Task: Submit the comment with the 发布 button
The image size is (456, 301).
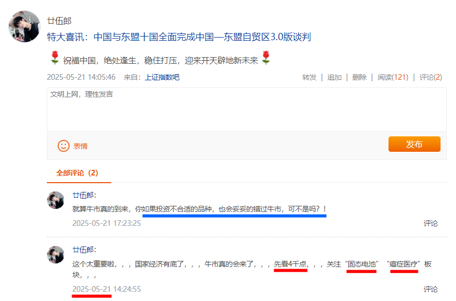Action: tap(414, 144)
